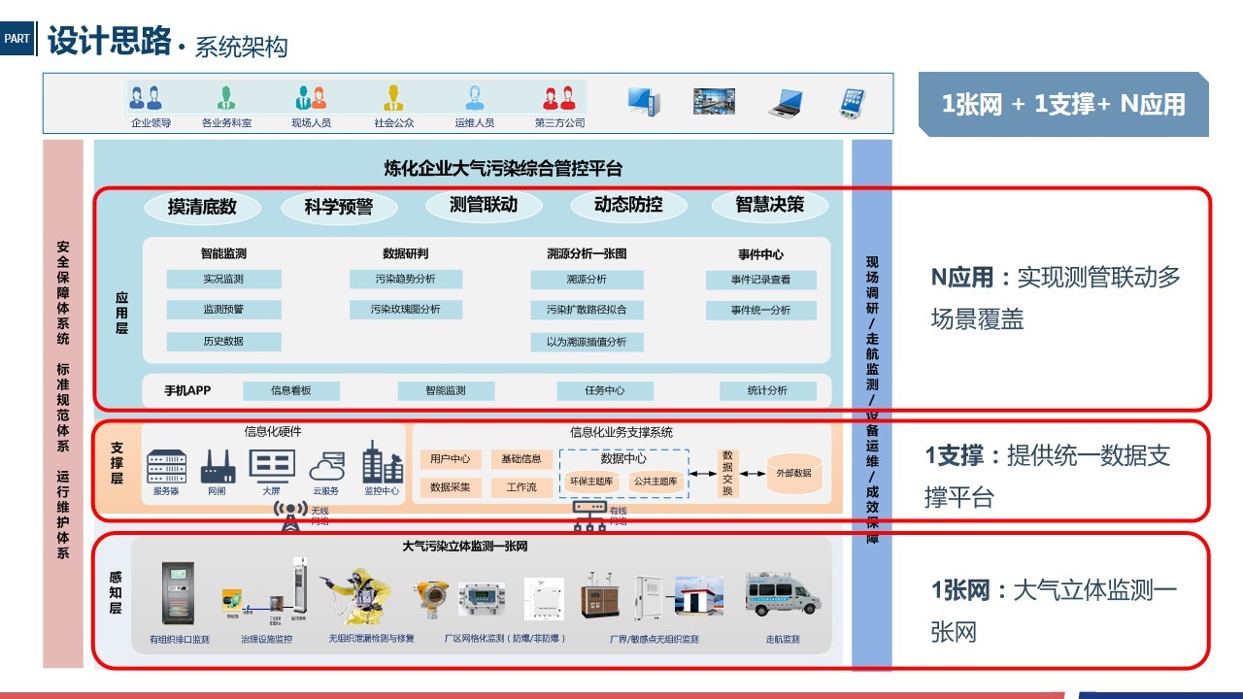Image resolution: width=1243 pixels, height=699 pixels.
Task: Click the 用户中心 box
Action: pyautogui.click(x=451, y=459)
